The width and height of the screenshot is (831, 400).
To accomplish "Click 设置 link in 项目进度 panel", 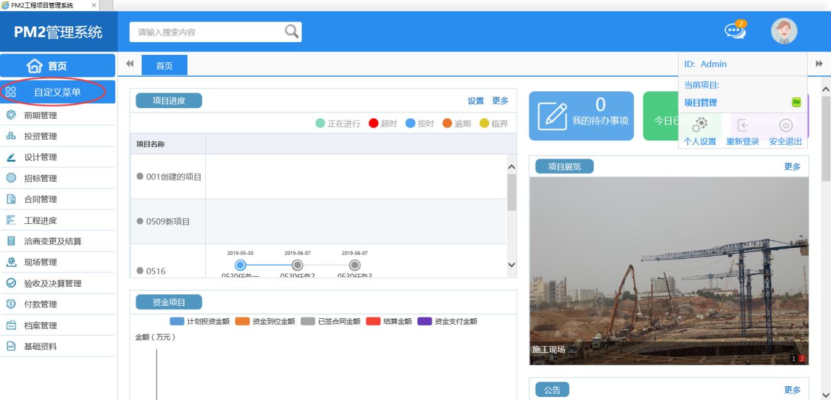I will pyautogui.click(x=475, y=101).
